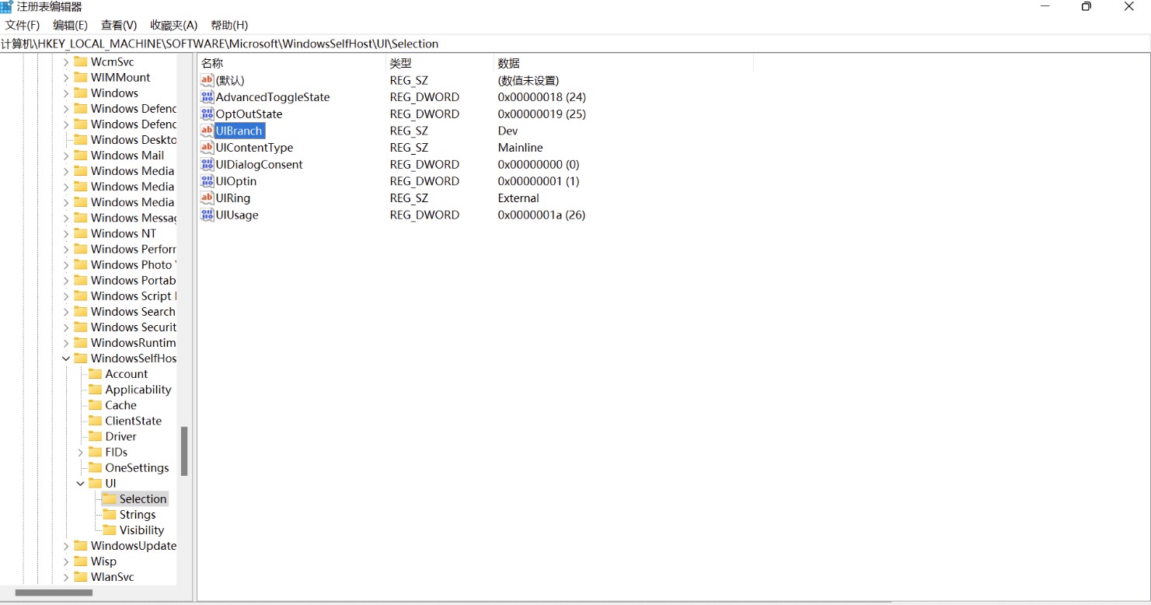Click the "Dev" data value

(x=507, y=131)
